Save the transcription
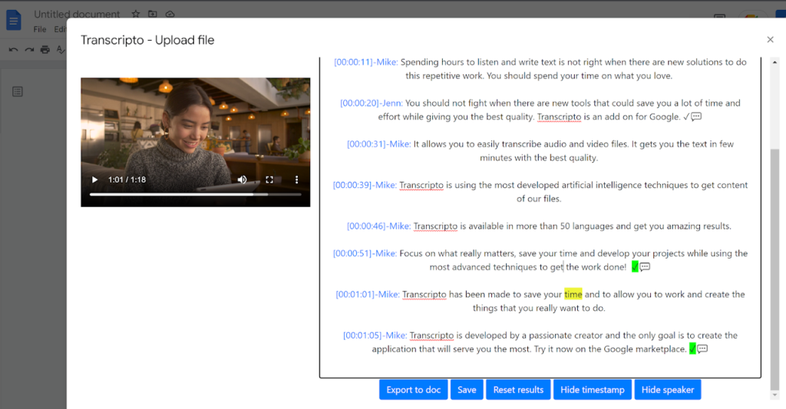Screen dimensions: 786x409 (467, 390)
